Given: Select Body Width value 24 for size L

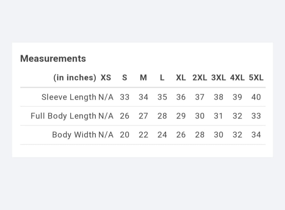Looking at the screenshot, I should (x=162, y=135).
